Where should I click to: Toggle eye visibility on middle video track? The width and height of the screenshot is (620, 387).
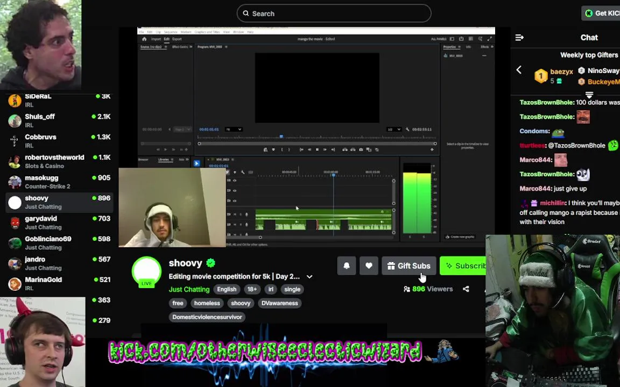coord(235,191)
